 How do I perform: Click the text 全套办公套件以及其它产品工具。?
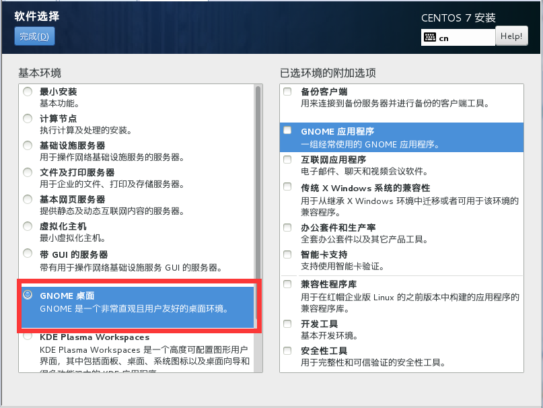tap(364, 240)
